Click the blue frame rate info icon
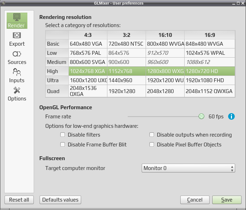This screenshot has width=246, height=210. pos(231,117)
